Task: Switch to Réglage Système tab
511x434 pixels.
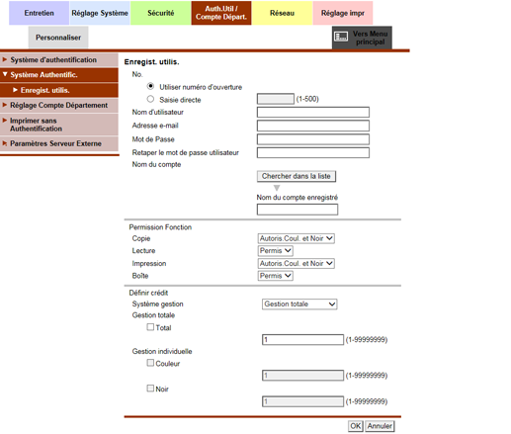Action: point(100,13)
